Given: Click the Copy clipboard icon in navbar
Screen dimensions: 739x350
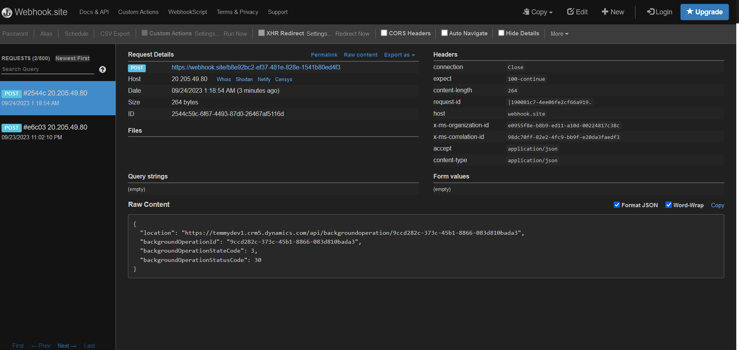Looking at the screenshot, I should [526, 12].
